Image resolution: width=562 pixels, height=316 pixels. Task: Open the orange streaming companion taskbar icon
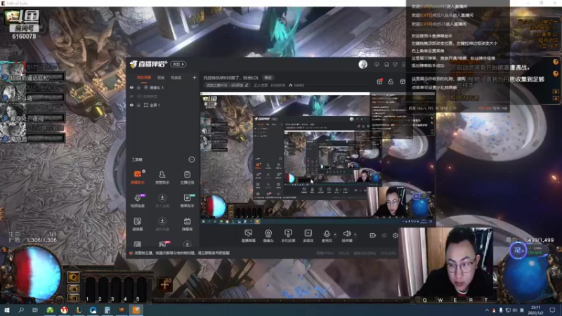(136, 310)
